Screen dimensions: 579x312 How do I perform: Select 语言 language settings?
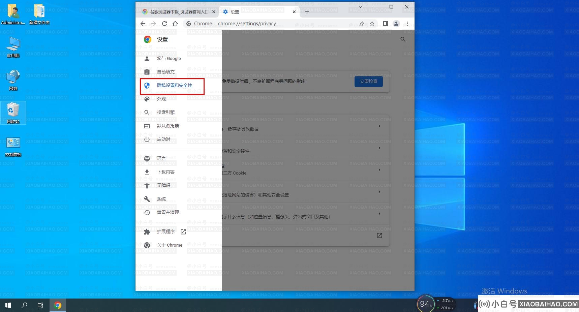tap(161, 158)
